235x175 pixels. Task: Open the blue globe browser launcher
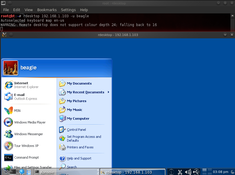[x=22, y=172]
